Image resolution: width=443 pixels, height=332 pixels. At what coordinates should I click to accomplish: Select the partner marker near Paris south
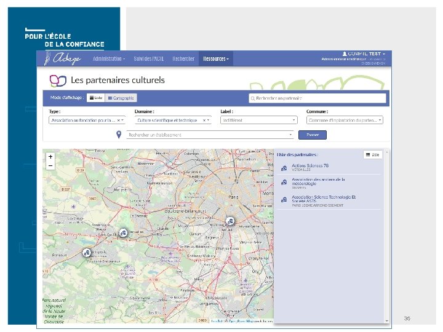pos(230,221)
